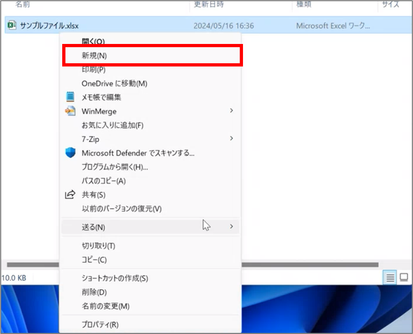Select お気に入りに追加(F)
Screen dimensions: 413x334
pyautogui.click(x=150, y=125)
